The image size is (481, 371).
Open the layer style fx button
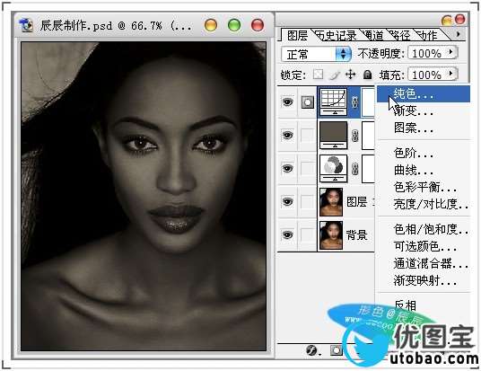point(312,350)
